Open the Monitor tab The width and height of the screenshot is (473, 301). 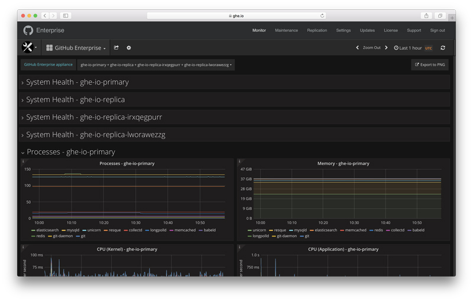point(259,31)
